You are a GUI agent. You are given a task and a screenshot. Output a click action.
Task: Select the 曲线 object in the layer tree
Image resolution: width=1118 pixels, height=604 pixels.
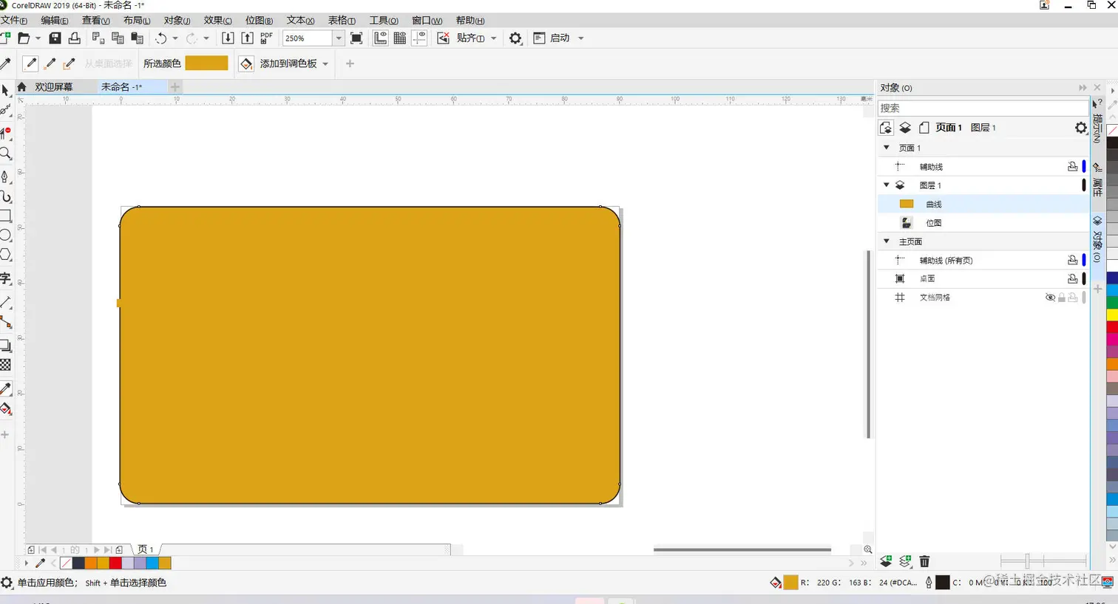click(x=983, y=204)
